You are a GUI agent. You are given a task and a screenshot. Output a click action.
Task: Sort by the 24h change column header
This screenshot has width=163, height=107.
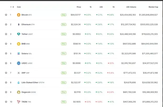101,7
